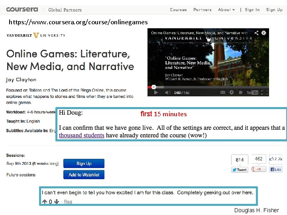Click the video info icon
The height and width of the screenshot is (215, 287).
263,33
